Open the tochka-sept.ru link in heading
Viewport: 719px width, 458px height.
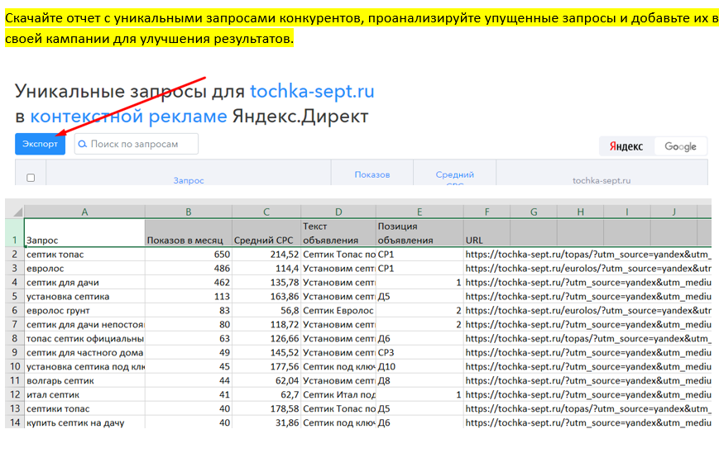point(312,91)
